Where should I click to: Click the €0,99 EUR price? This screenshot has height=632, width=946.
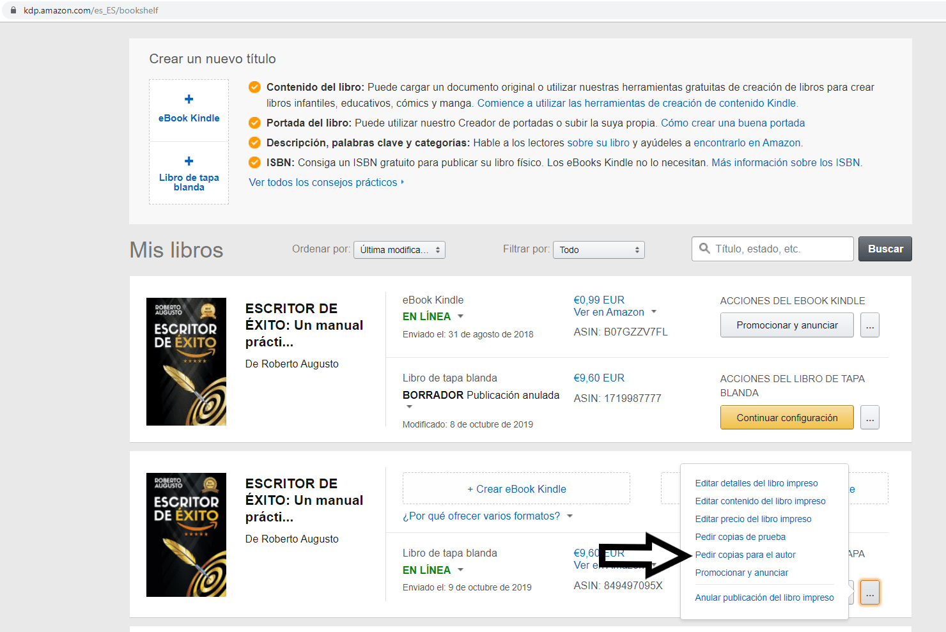[x=599, y=300]
